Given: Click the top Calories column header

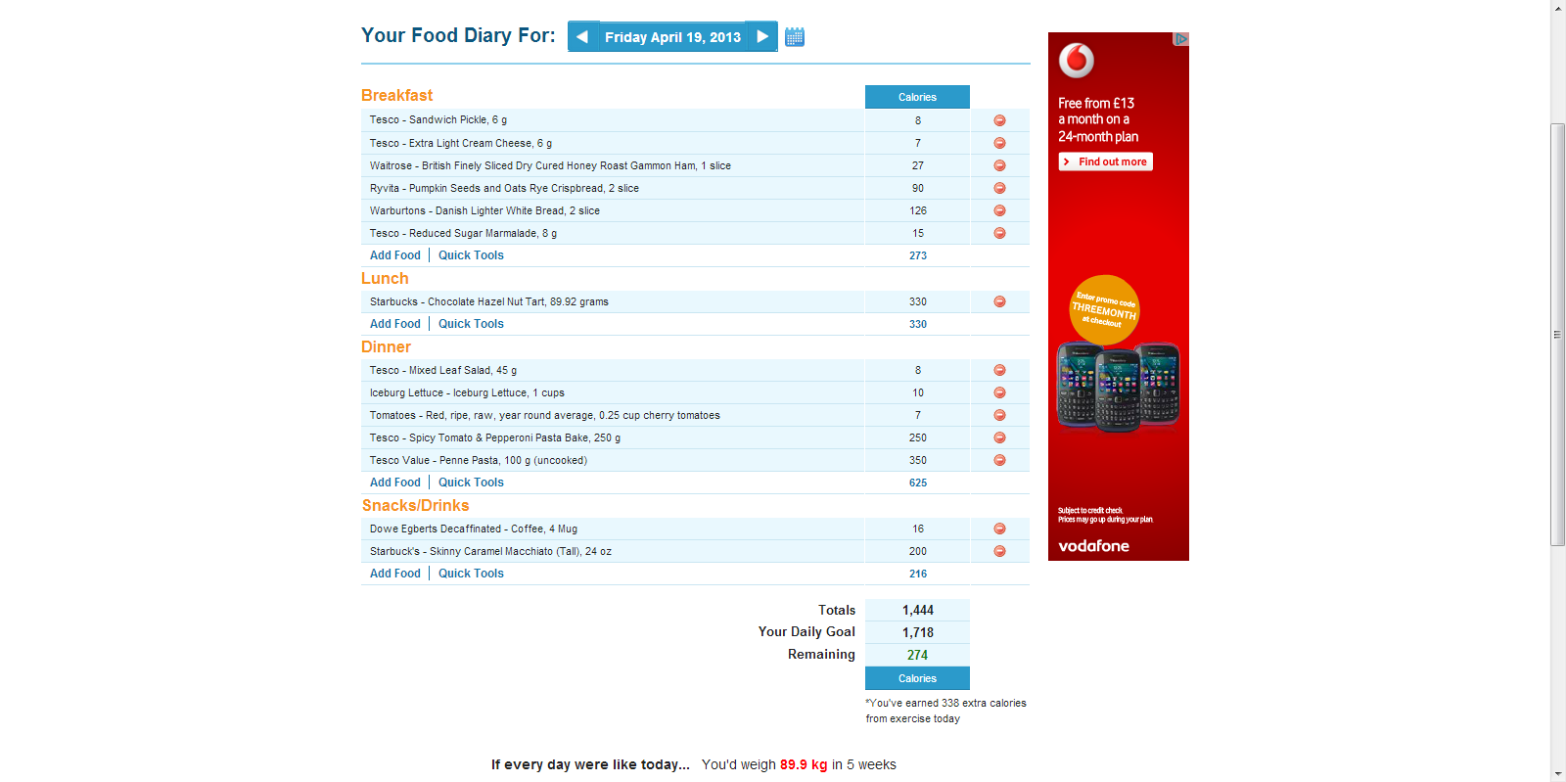Looking at the screenshot, I should [917, 97].
